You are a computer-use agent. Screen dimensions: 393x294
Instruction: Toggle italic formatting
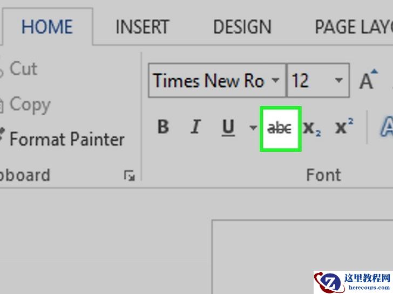(x=195, y=128)
